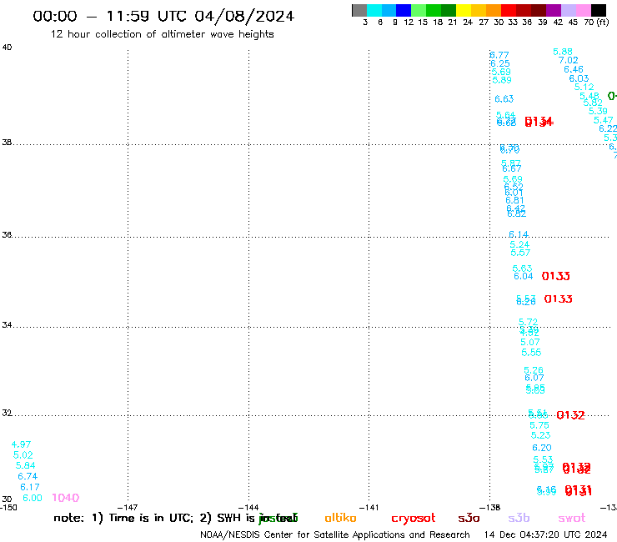Click the wave height value "5.55"
617x542 pixels.
[532, 353]
